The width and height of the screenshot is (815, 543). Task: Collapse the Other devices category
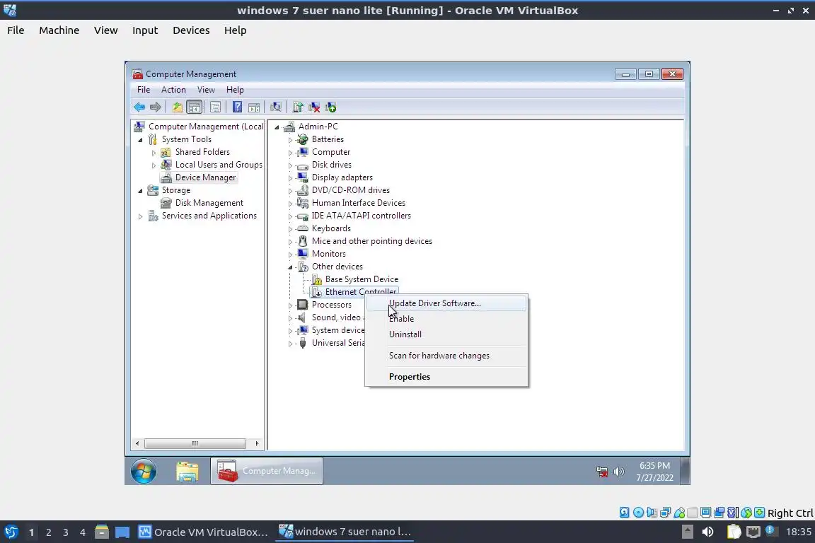[x=290, y=267]
